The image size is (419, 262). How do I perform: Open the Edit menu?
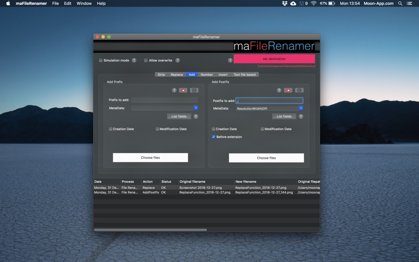(68, 4)
